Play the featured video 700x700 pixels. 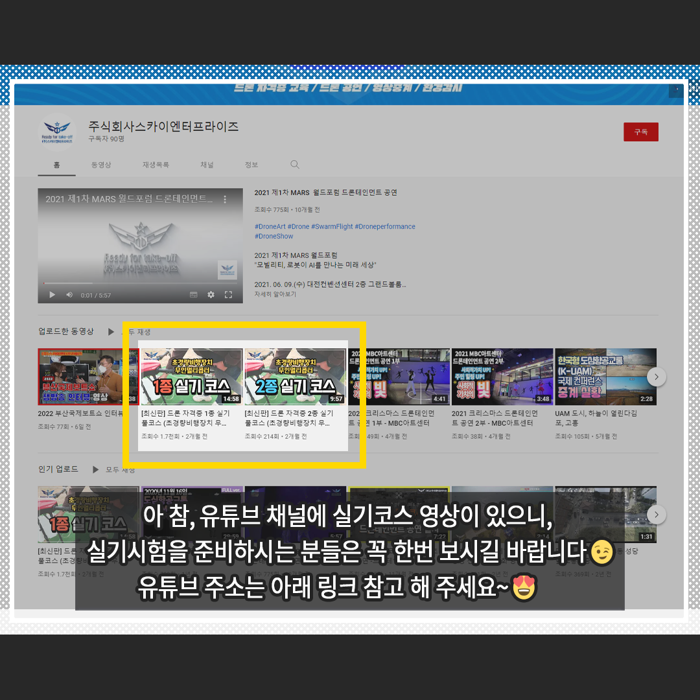52,295
